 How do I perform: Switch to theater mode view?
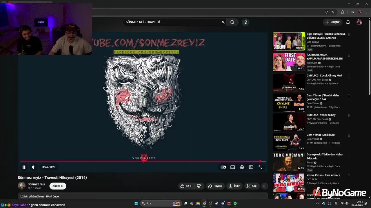251,167
